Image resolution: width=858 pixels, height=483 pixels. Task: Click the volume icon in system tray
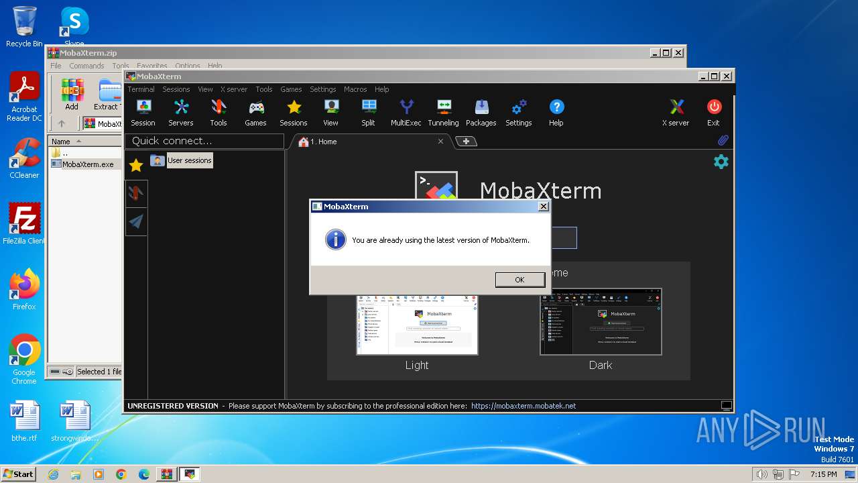pyautogui.click(x=761, y=474)
